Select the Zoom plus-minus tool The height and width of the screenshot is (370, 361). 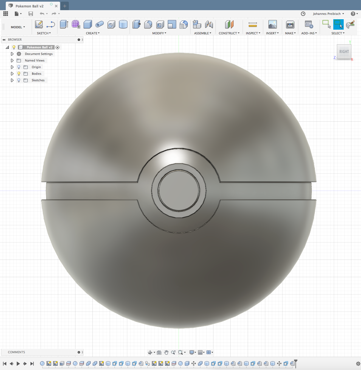[173, 352]
